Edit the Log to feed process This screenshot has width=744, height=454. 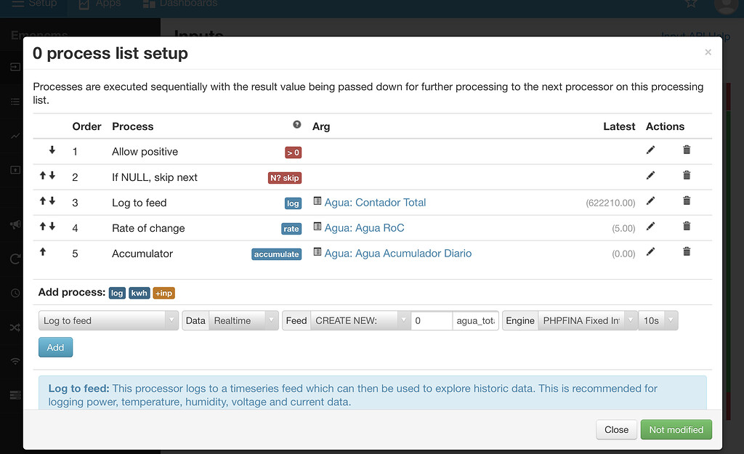(650, 202)
